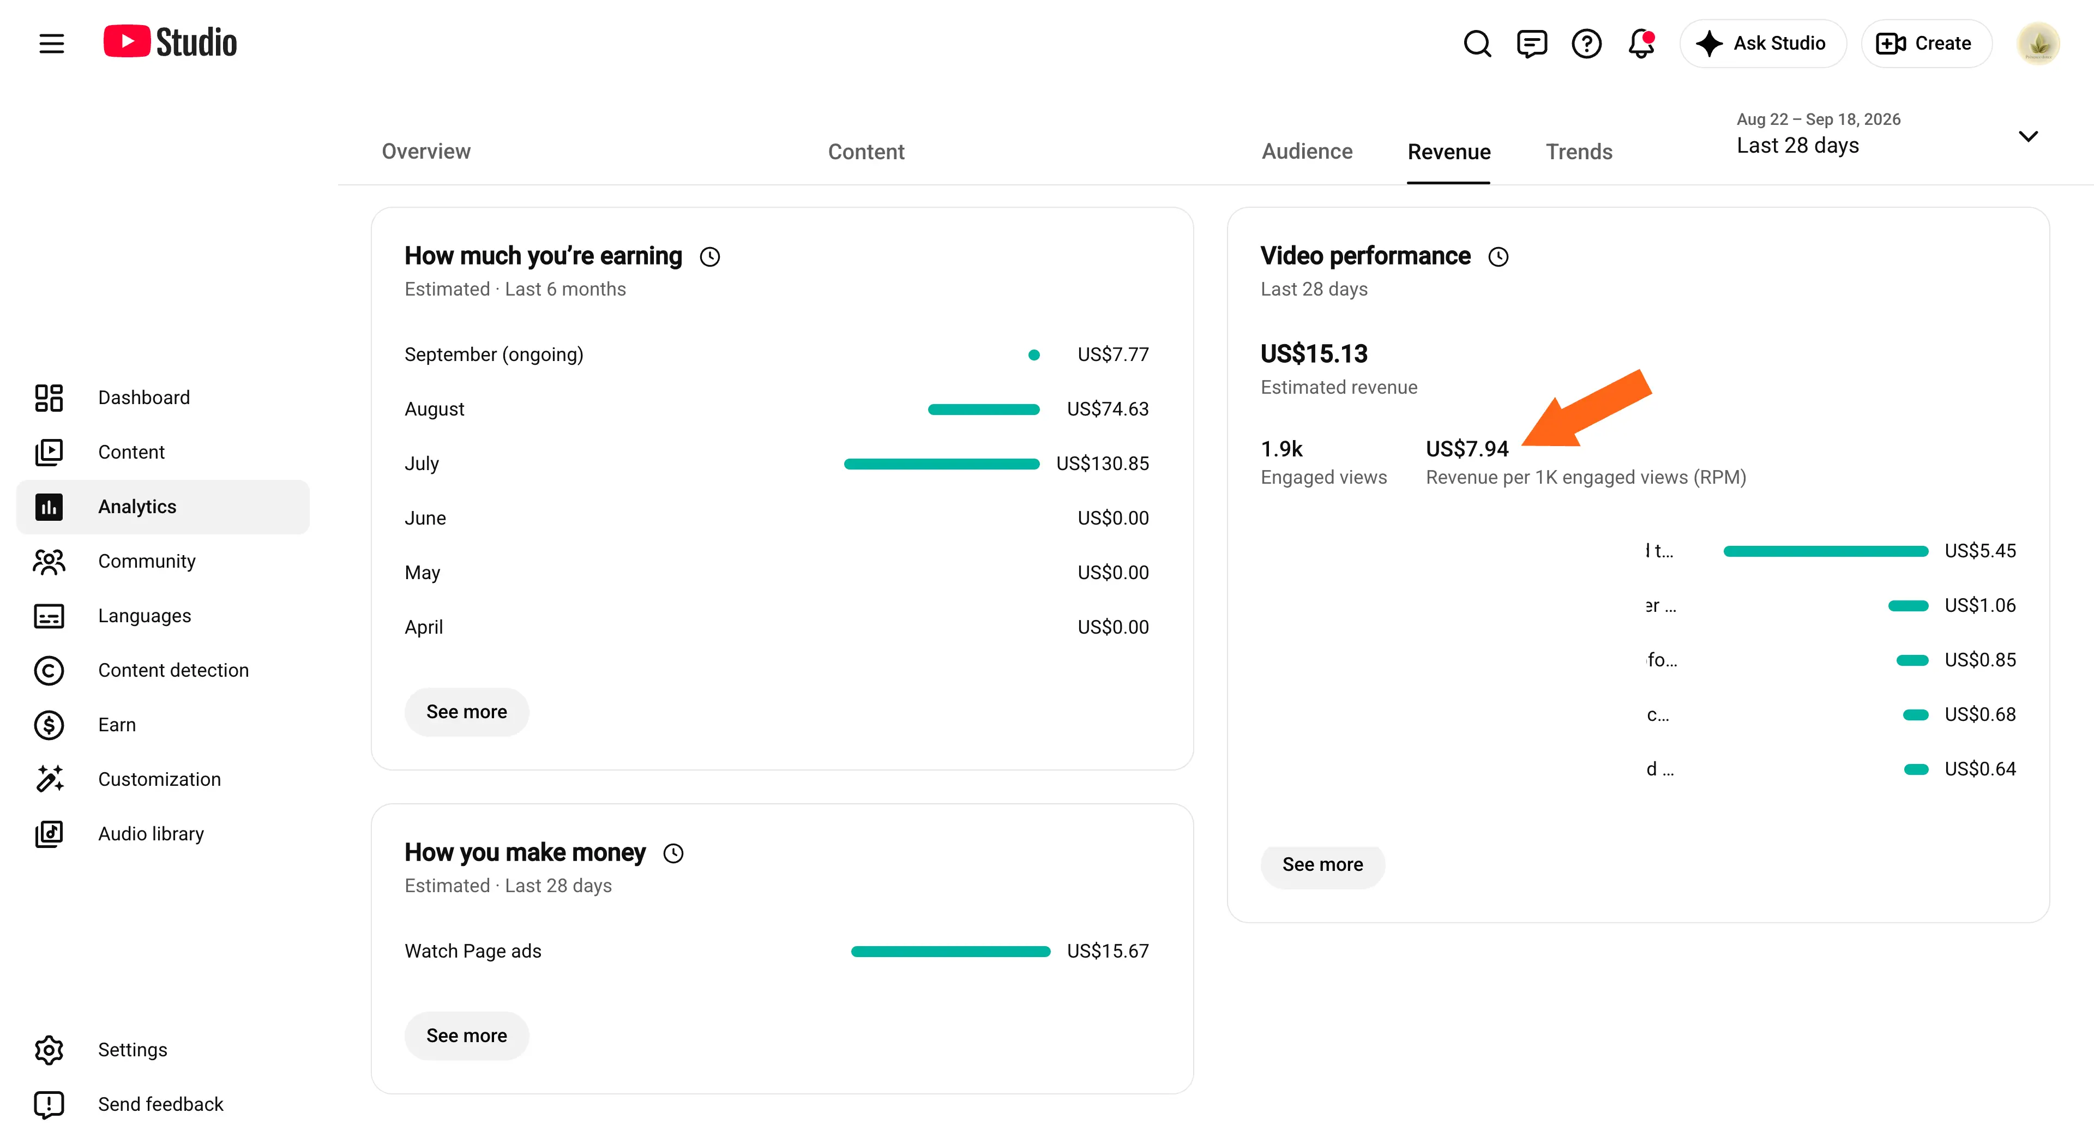
Task: Open the notifications bell
Action: coord(1641,43)
